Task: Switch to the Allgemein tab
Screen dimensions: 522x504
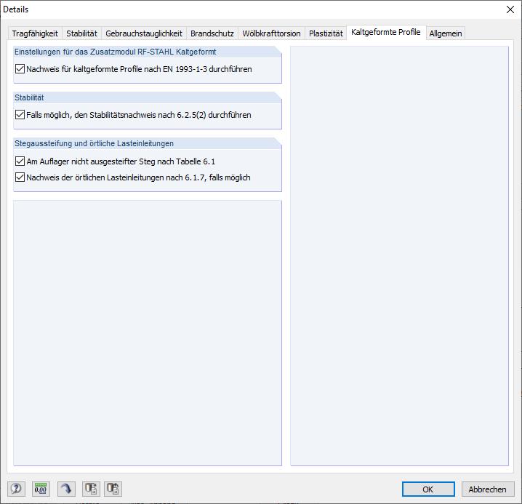Action: click(x=446, y=33)
